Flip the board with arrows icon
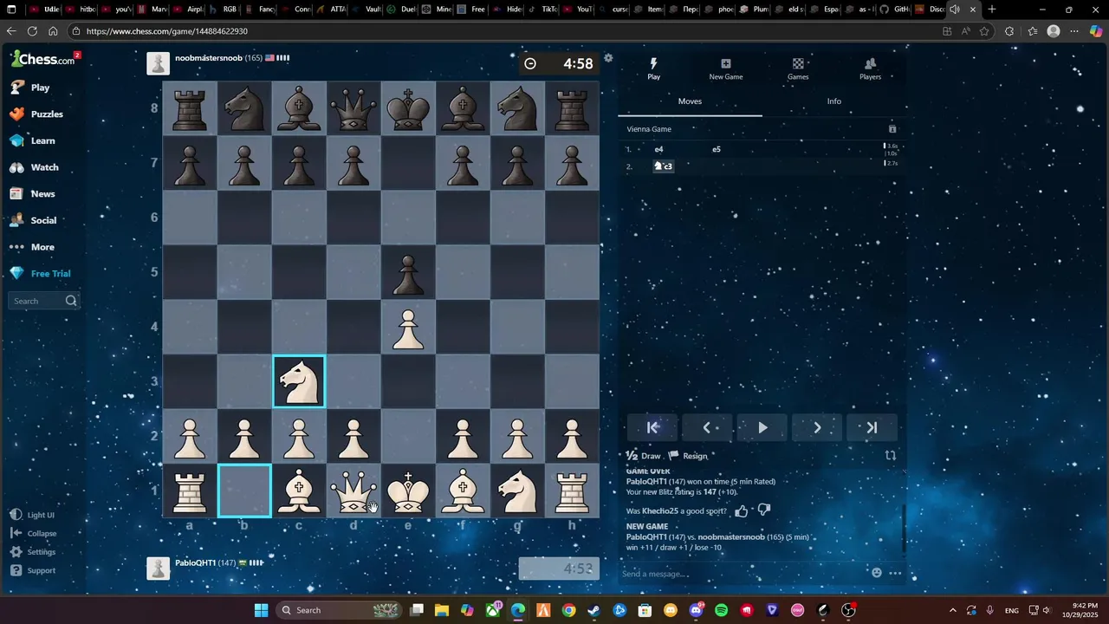The image size is (1109, 624). pyautogui.click(x=891, y=455)
